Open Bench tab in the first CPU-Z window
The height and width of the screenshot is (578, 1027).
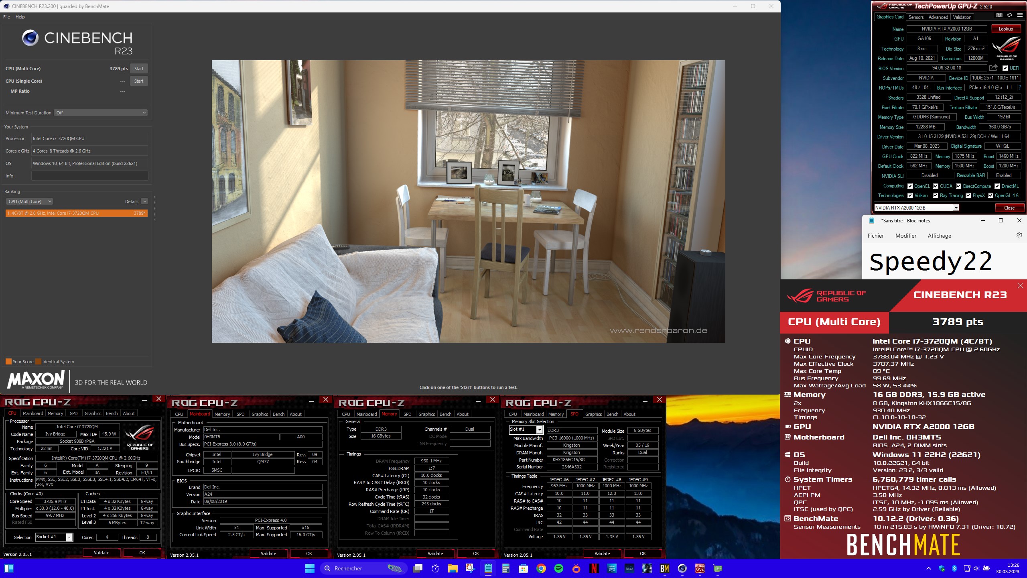112,413
